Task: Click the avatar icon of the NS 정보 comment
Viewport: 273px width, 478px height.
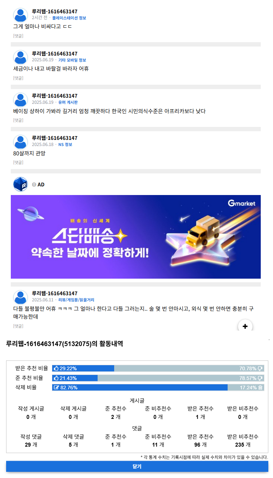Action: tap(21, 142)
